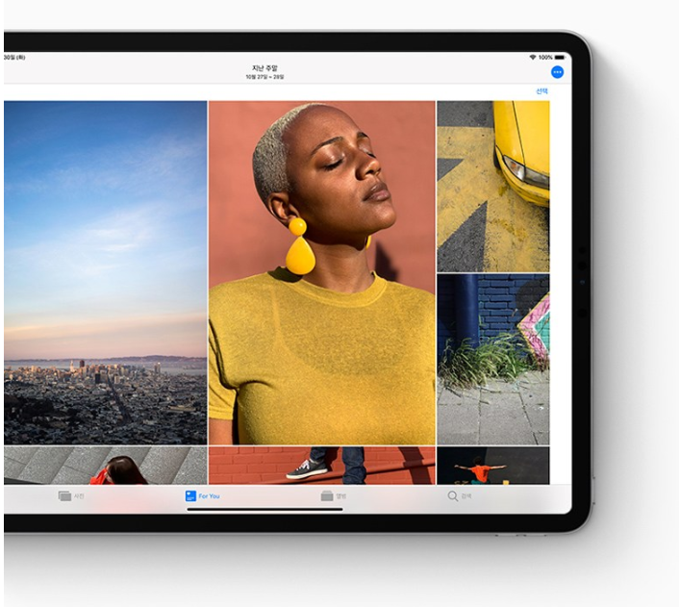Screen dimensions: 680x607
Task: Switch to the For You tab
Action: (203, 496)
